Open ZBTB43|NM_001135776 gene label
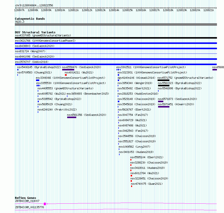Image resolution: width=224 pixels, height=213 pixels. 29,207
